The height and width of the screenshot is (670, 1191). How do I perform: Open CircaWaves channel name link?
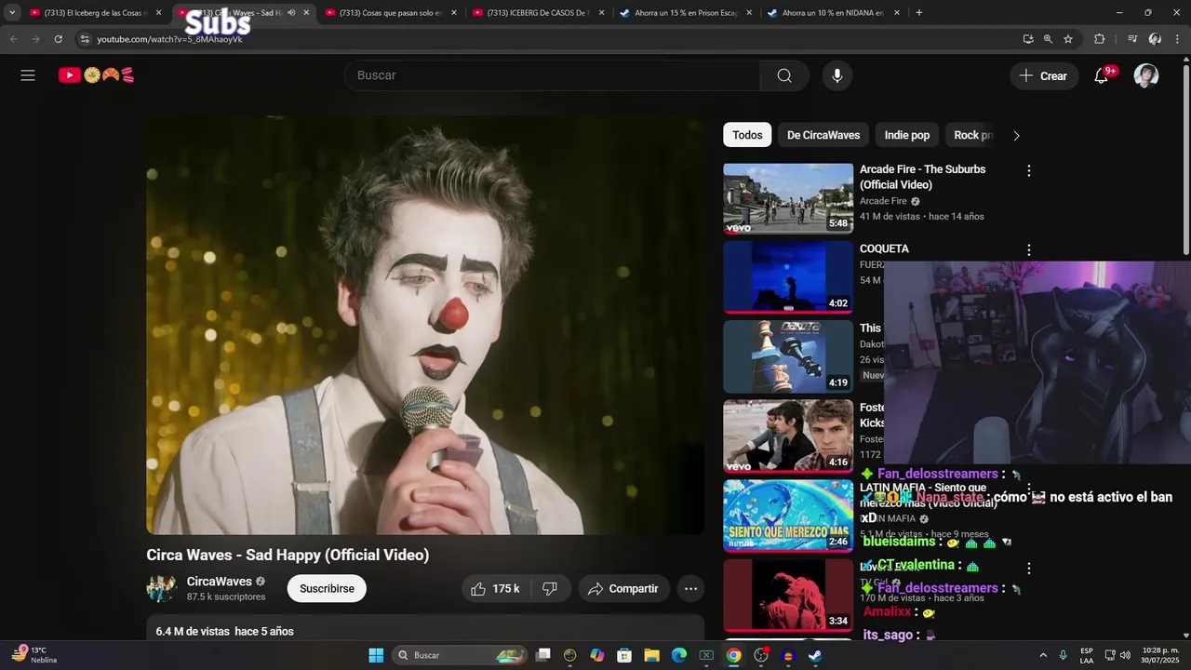220,582
